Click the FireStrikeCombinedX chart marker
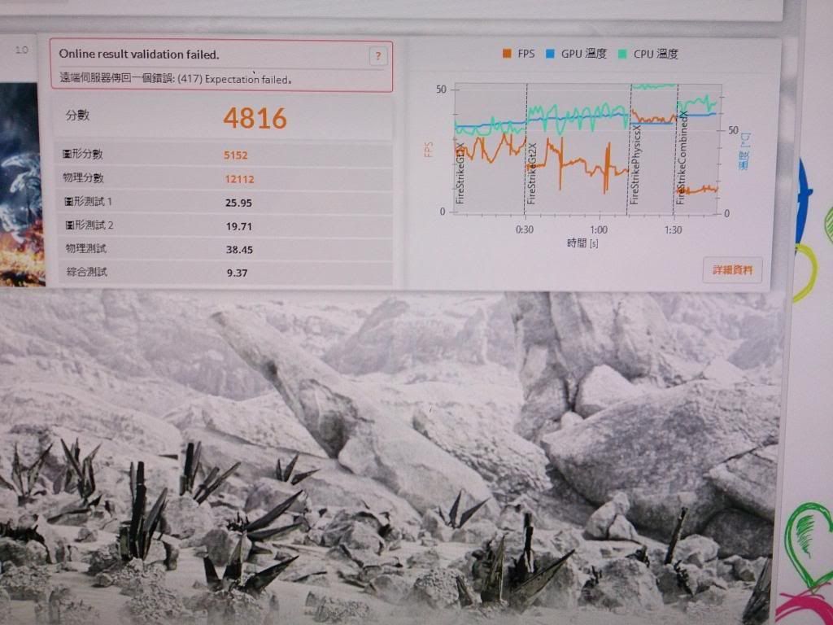This screenshot has width=833, height=625. click(x=683, y=159)
